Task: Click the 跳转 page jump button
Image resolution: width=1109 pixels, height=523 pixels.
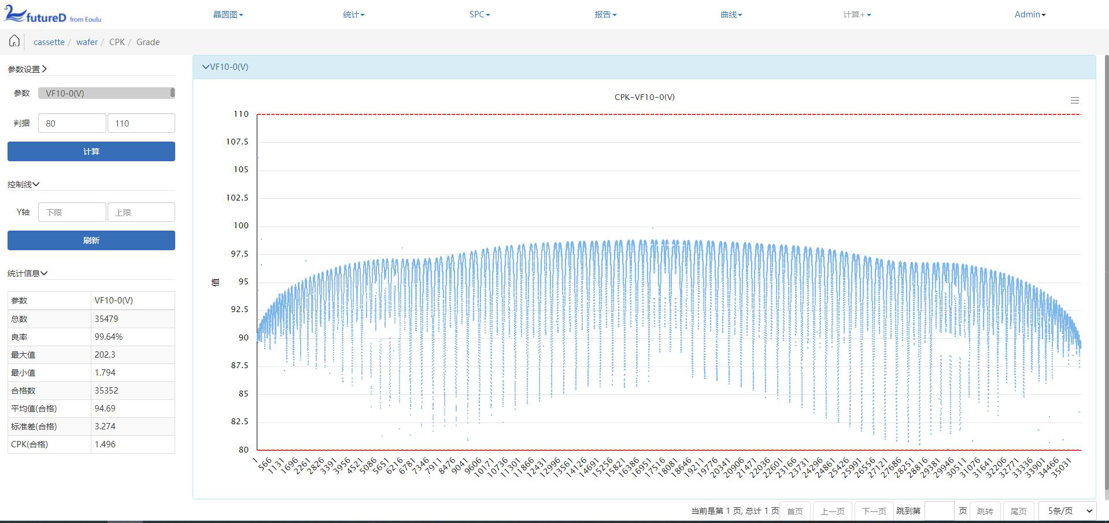Action: coord(985,511)
